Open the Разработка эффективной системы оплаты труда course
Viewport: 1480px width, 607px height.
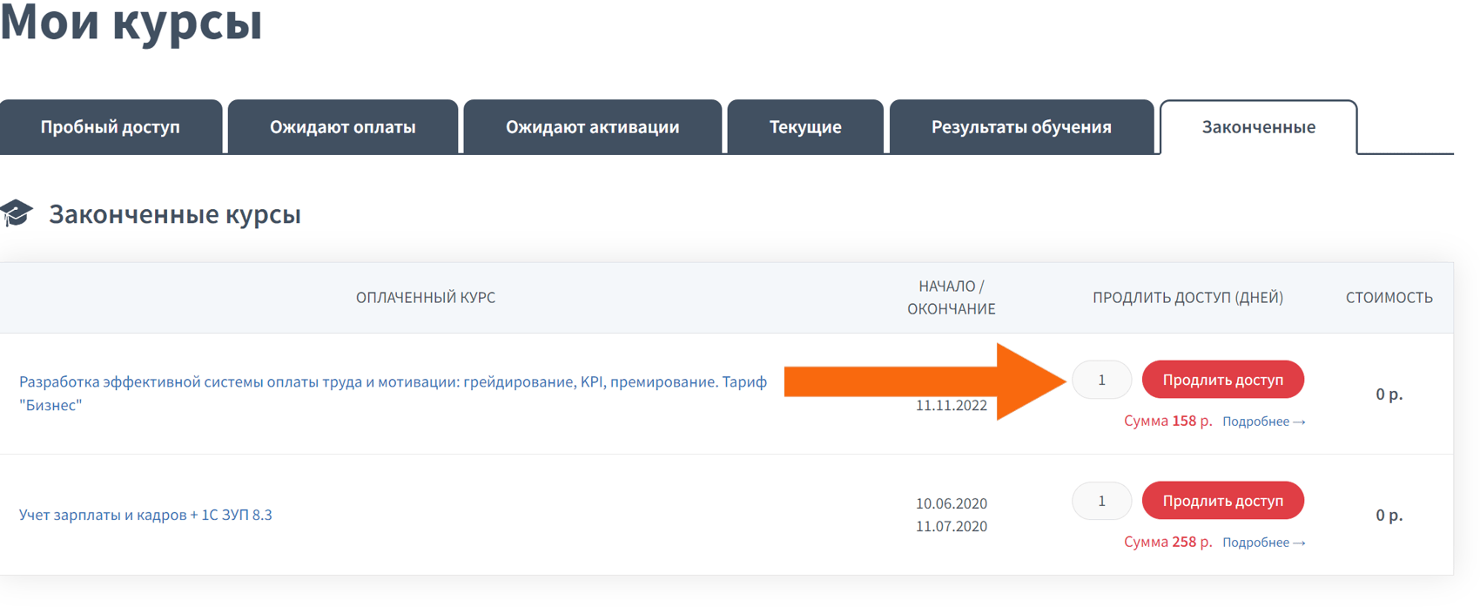tap(393, 382)
